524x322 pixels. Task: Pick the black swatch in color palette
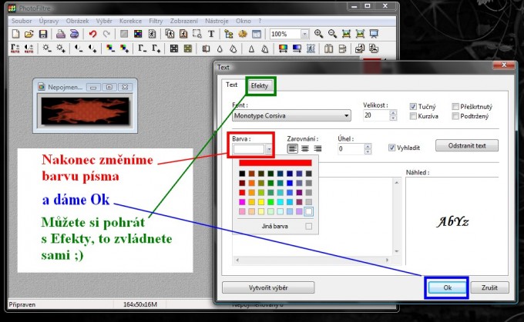point(242,174)
